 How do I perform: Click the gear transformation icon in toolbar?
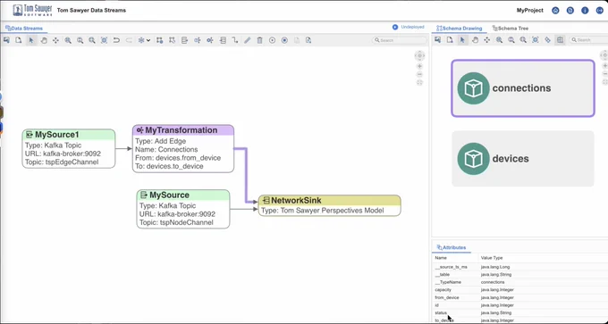[210, 40]
